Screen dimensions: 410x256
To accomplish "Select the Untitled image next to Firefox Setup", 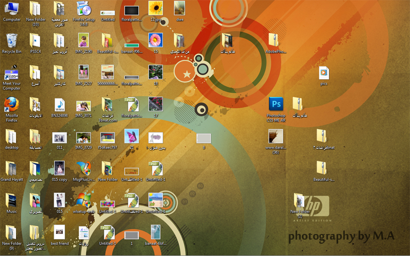I will point(108,13).
